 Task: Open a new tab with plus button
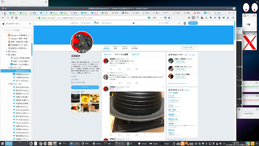click(229, 13)
